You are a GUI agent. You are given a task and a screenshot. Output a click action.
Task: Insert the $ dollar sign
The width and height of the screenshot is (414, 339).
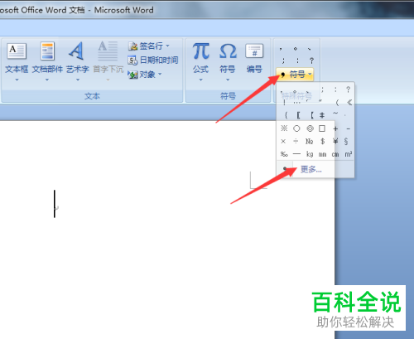(322, 142)
